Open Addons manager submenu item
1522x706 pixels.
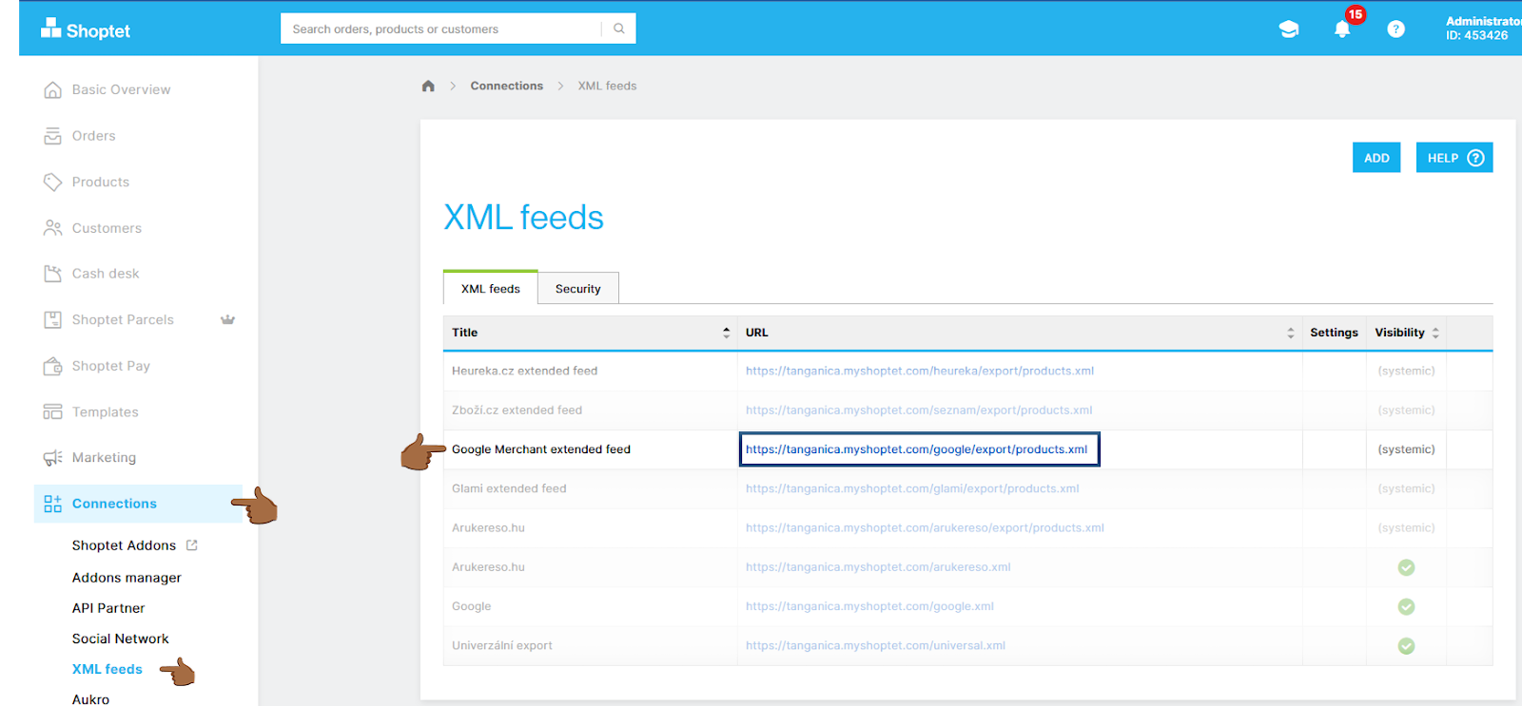[127, 578]
